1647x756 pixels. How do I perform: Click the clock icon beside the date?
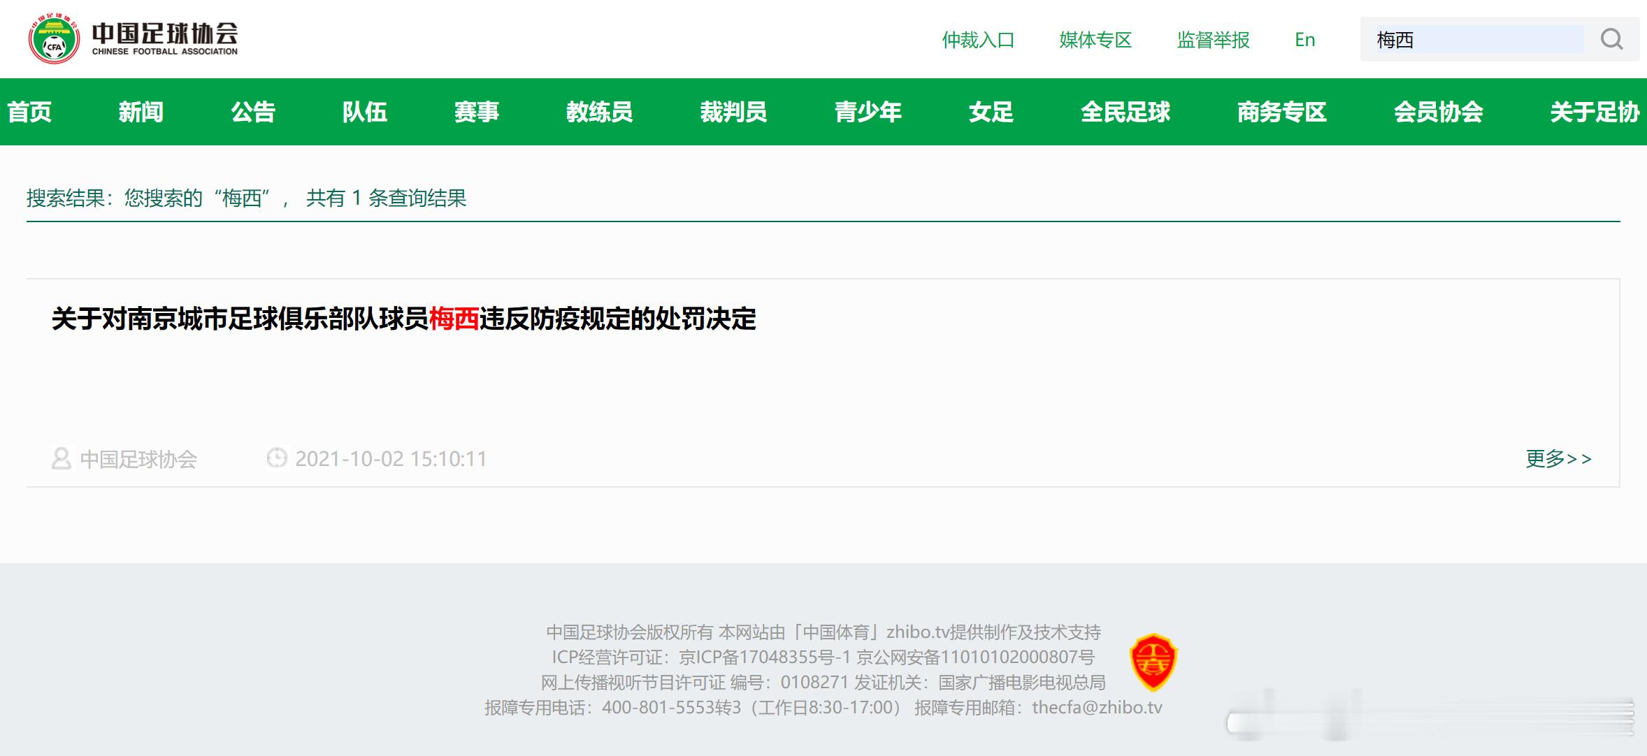coord(277,458)
